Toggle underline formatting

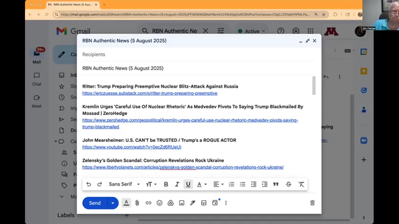click(188, 184)
